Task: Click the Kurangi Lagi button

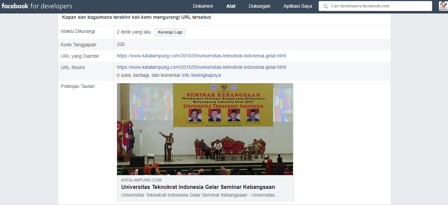Action: tap(170, 32)
